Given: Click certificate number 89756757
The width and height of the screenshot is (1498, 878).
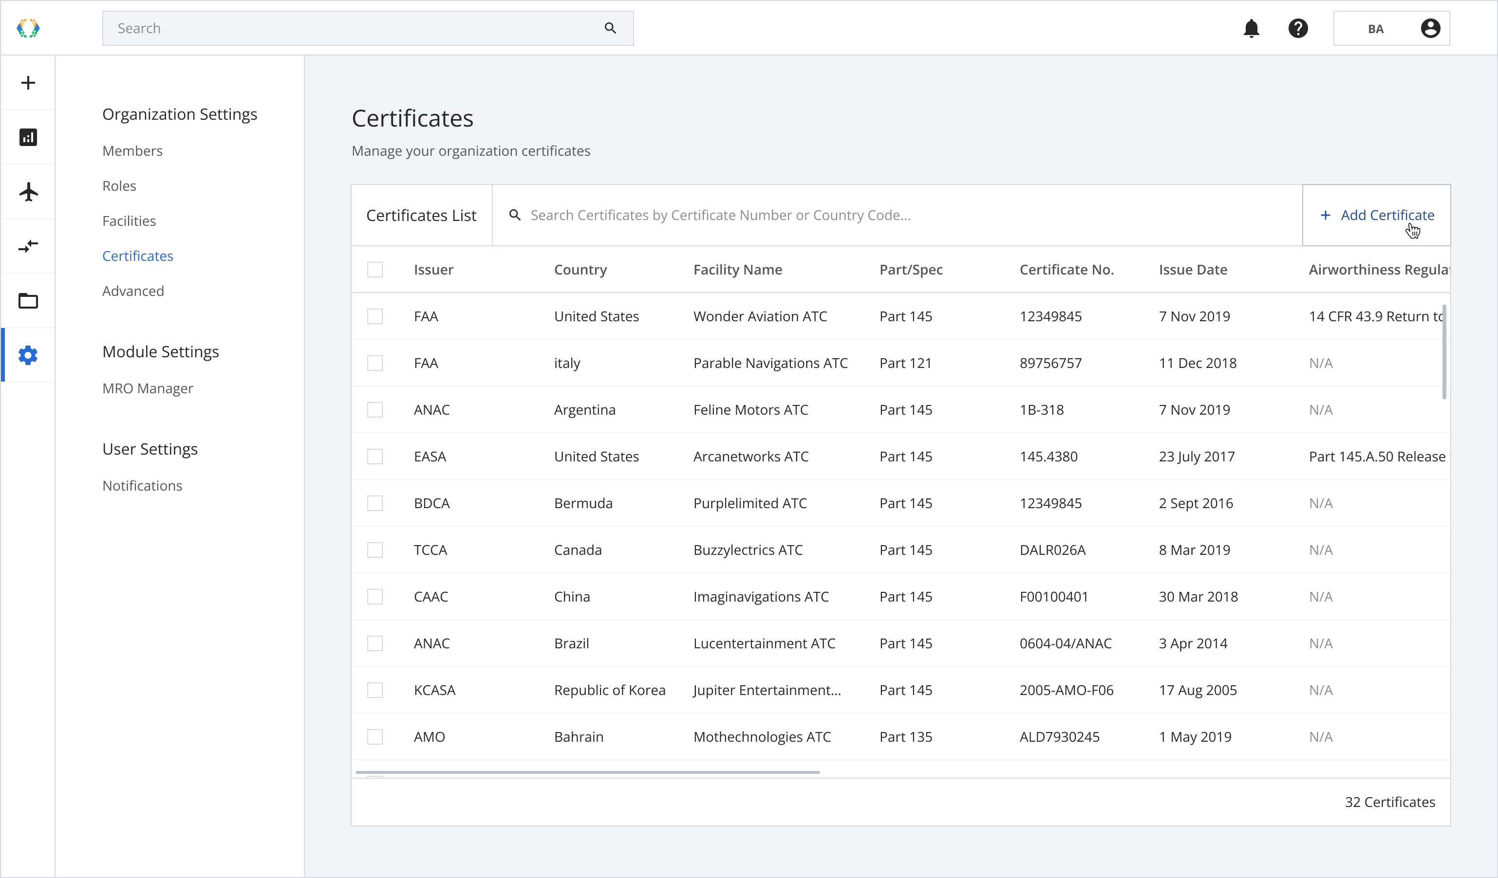Looking at the screenshot, I should (1050, 363).
